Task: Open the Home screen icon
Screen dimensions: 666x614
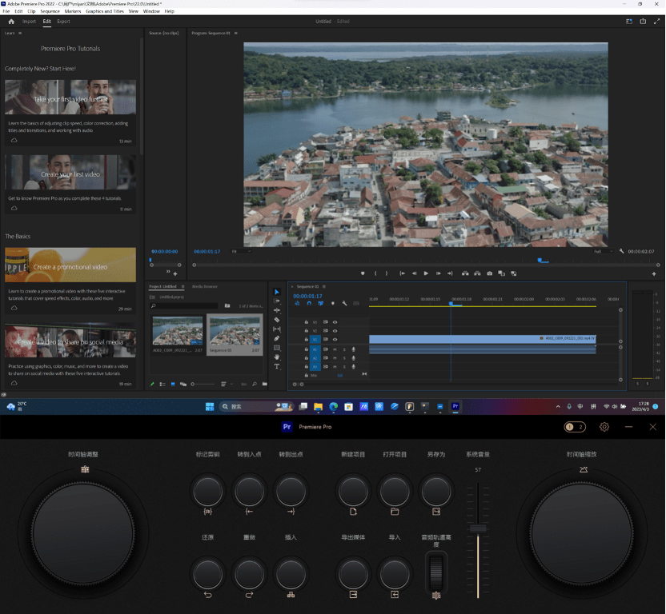Action: pyautogui.click(x=11, y=22)
